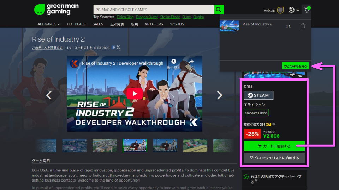Viewport: 339px width, 190px height.
Task: Select farm fields screenshot thumbnail
Action: (195, 145)
